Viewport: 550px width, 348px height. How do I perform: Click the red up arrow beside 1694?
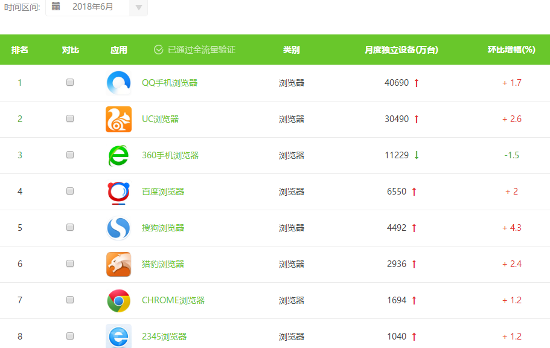point(414,300)
